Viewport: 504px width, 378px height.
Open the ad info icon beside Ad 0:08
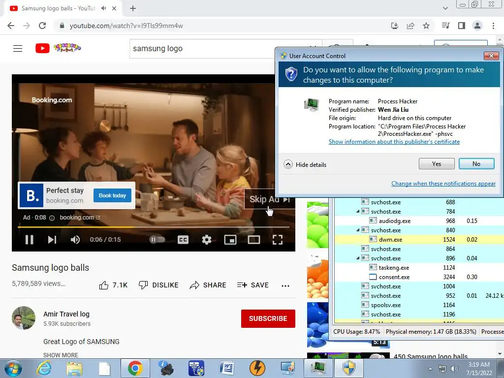[x=52, y=218]
